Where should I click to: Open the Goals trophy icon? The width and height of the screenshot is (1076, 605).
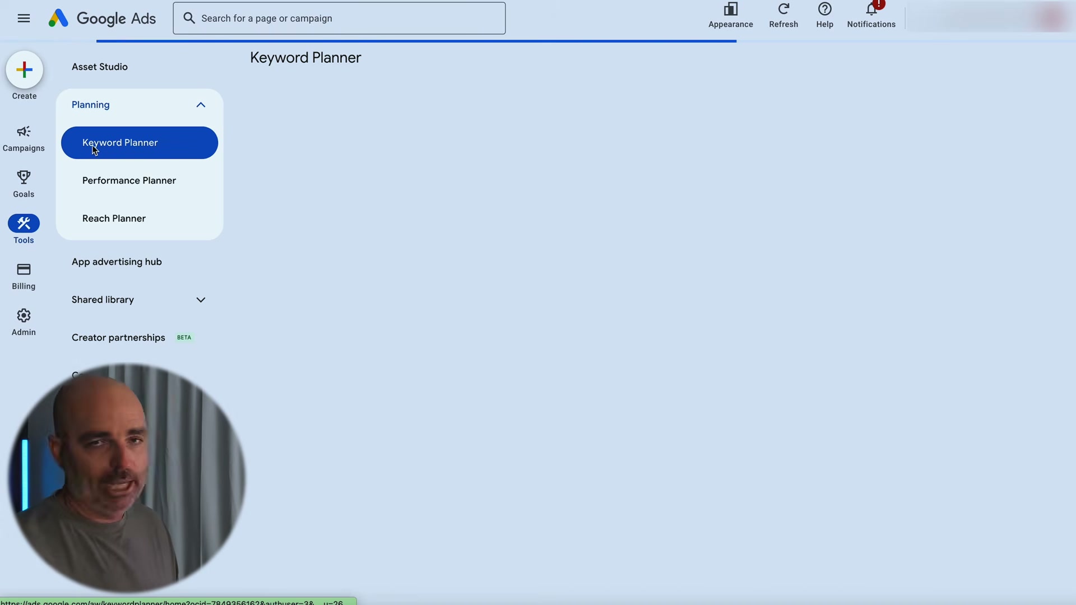pyautogui.click(x=24, y=178)
